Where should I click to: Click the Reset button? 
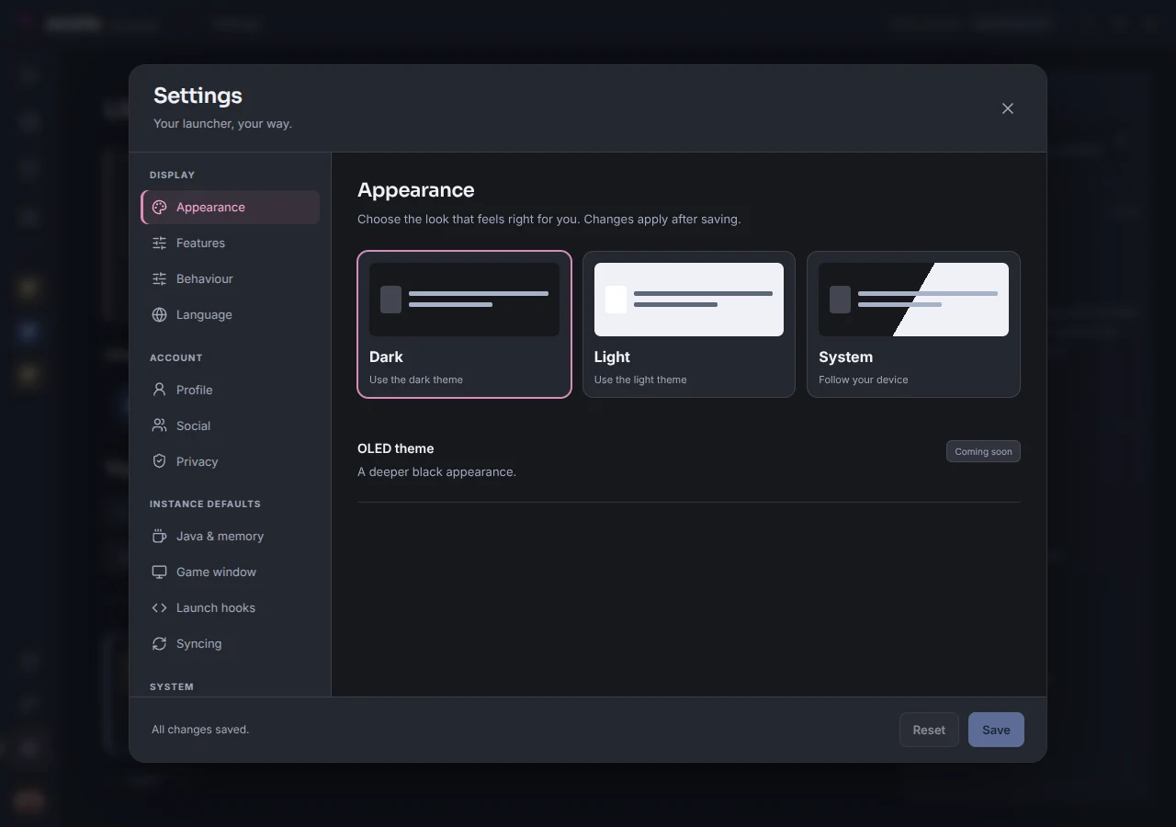[929, 730]
